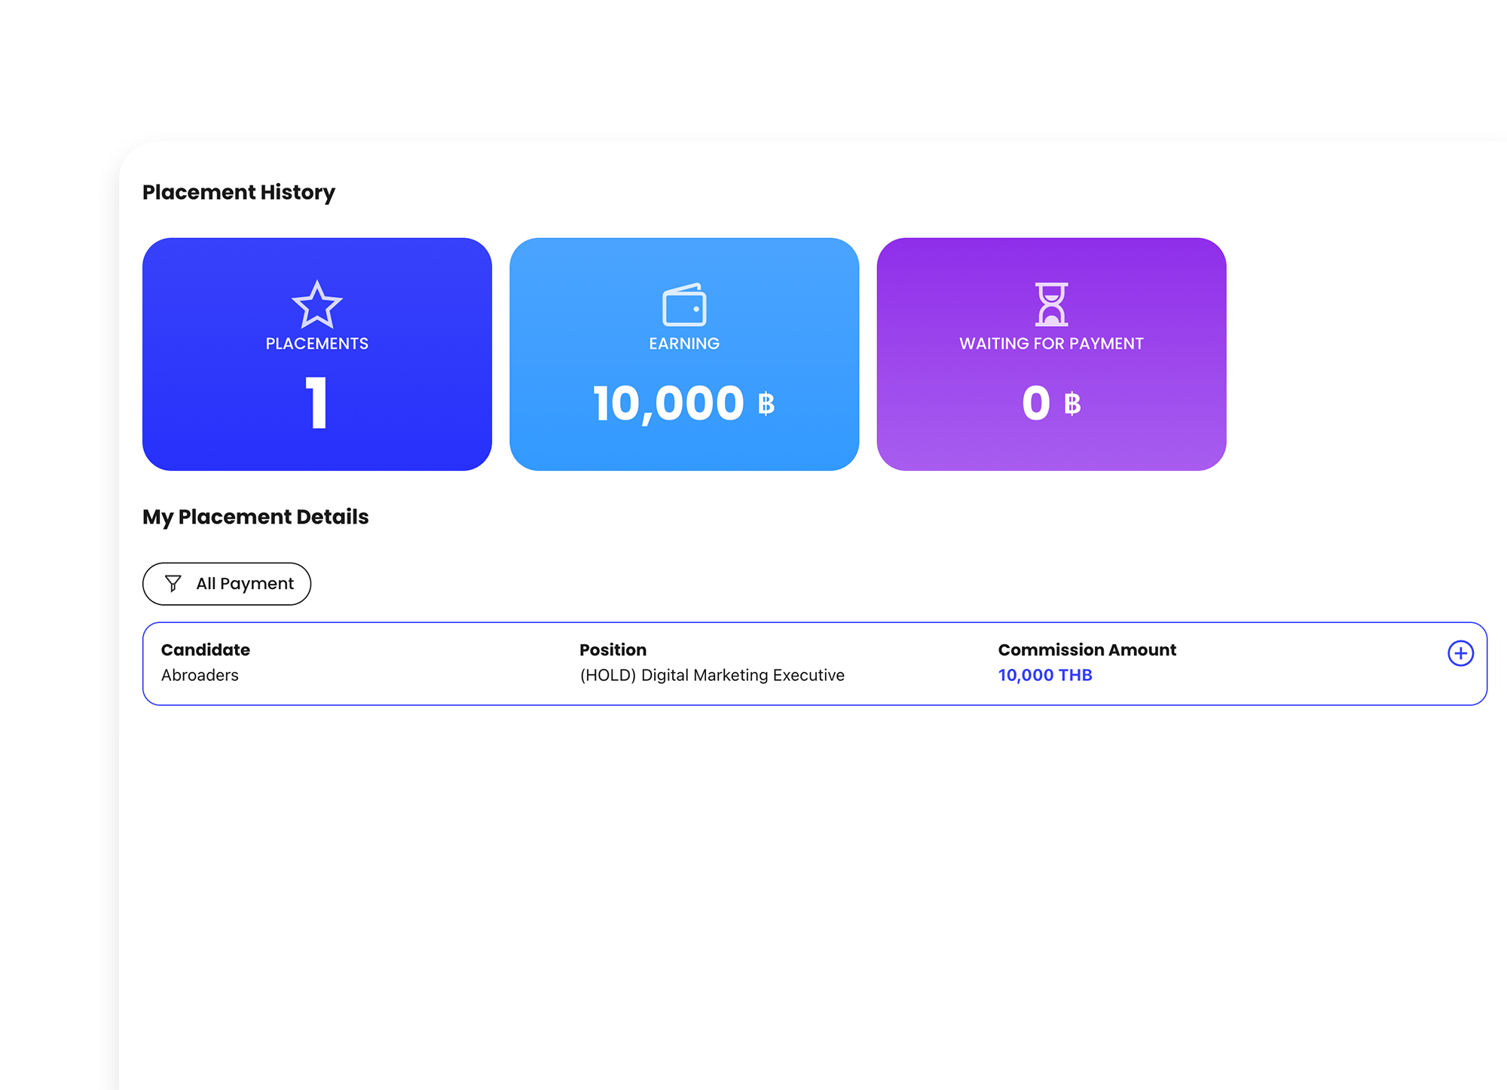
Task: Click the Abroaders candidate name
Action: click(x=200, y=675)
